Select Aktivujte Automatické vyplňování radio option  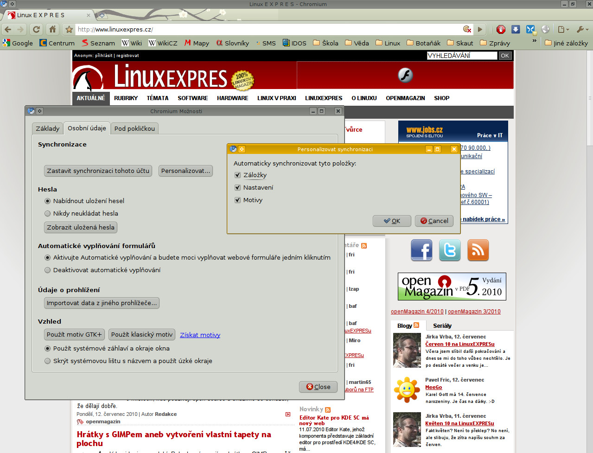pos(47,258)
